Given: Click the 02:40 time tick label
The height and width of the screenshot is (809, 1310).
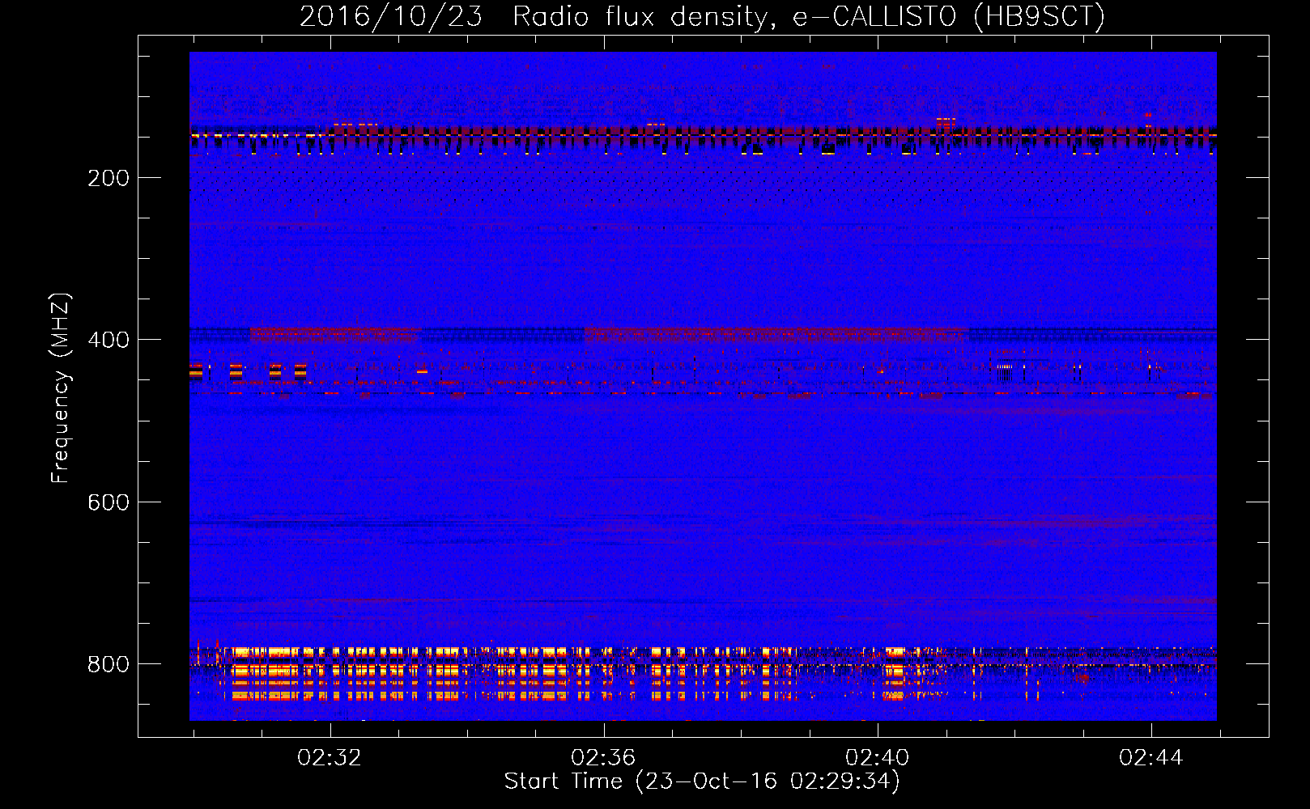Looking at the screenshot, I should click(x=877, y=758).
